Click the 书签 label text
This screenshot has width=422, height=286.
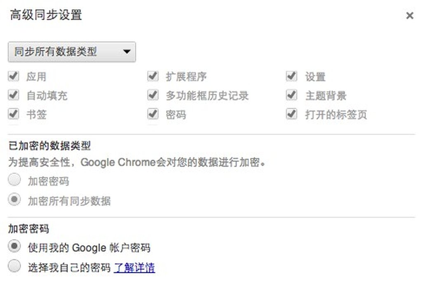(36, 114)
